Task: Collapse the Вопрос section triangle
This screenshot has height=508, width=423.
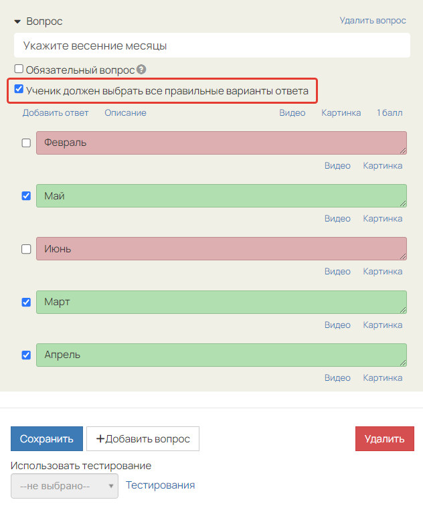Action: (x=17, y=21)
